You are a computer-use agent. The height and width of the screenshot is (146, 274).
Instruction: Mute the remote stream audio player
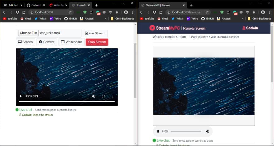pyautogui.click(x=207, y=131)
